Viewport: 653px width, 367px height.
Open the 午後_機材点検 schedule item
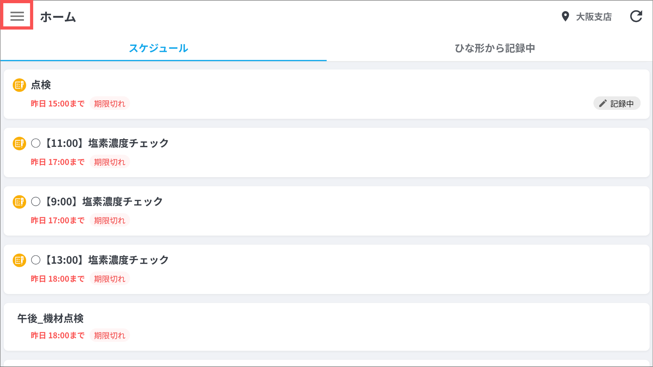pos(50,318)
